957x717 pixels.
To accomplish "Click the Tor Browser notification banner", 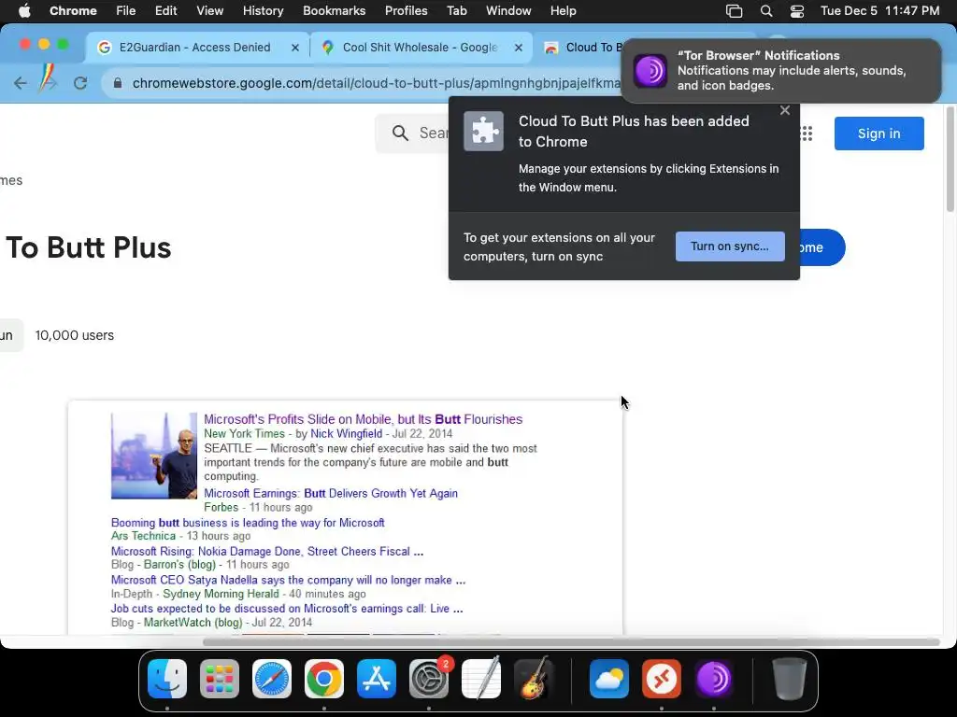I will click(781, 71).
